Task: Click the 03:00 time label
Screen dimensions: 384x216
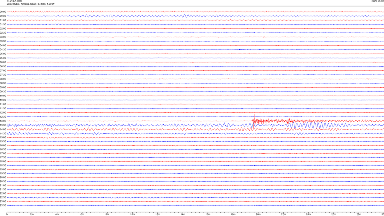Action: 3,37
